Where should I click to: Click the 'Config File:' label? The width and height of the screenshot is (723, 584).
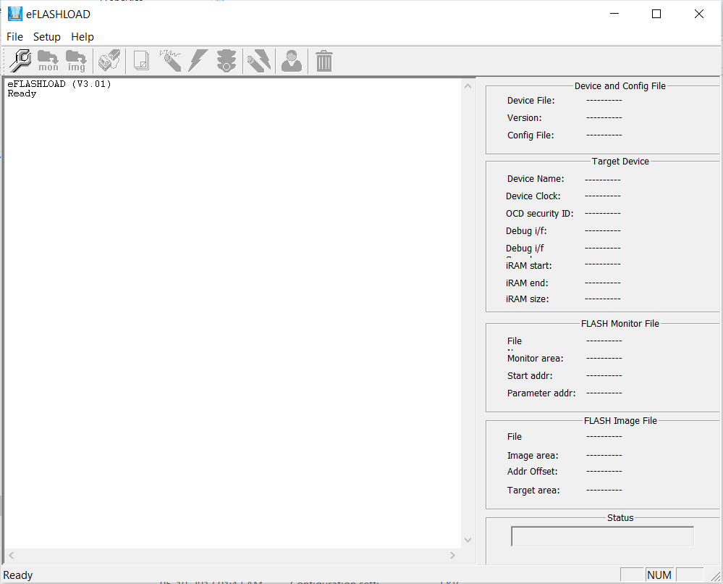[x=530, y=135]
